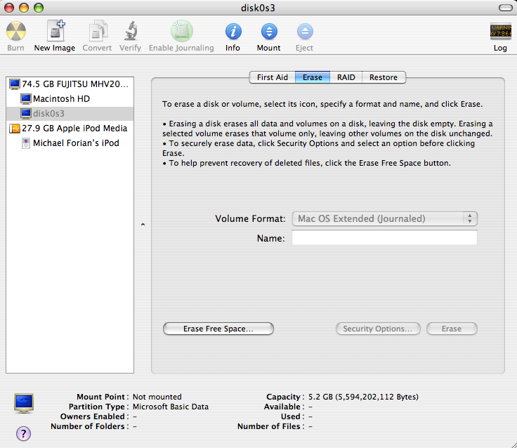Click the Enable Journaling icon
517x448 pixels.
tap(181, 31)
